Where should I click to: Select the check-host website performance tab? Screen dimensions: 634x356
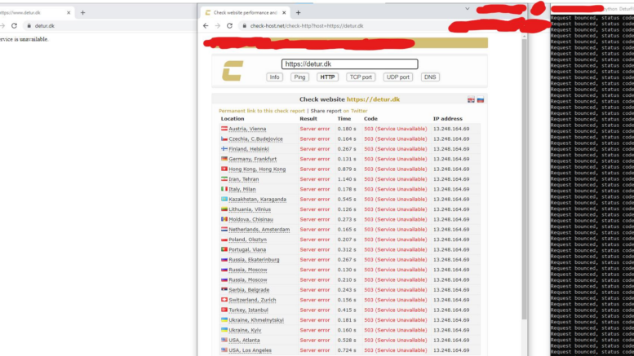[x=245, y=12]
